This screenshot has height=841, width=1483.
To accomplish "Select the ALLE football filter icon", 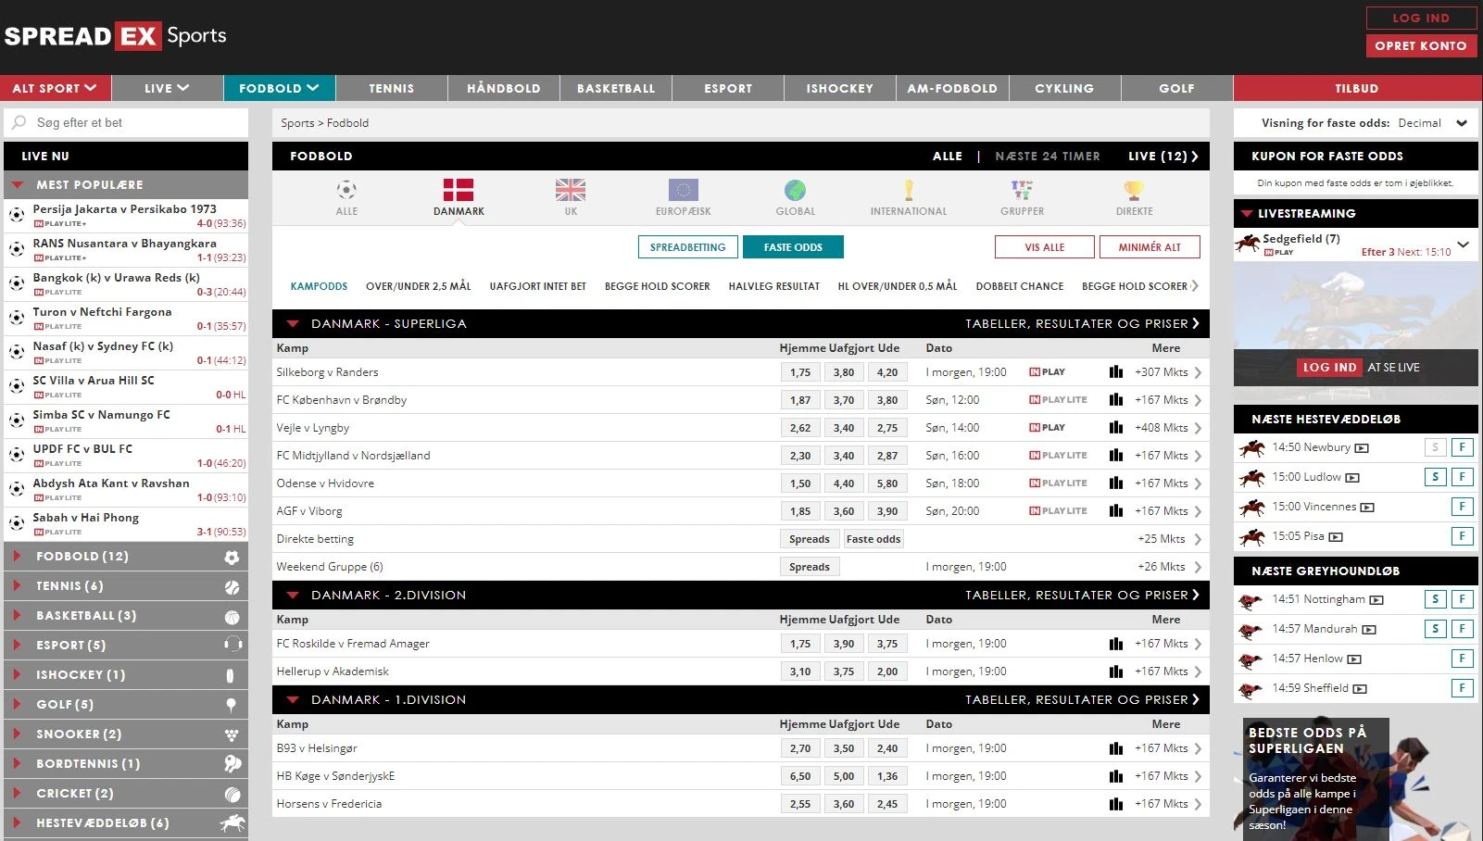I will point(346,190).
